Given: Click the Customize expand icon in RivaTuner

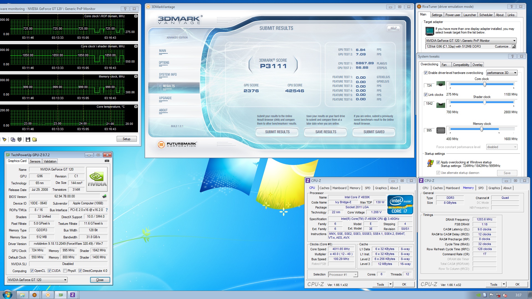Looking at the screenshot, I should click(514, 47).
